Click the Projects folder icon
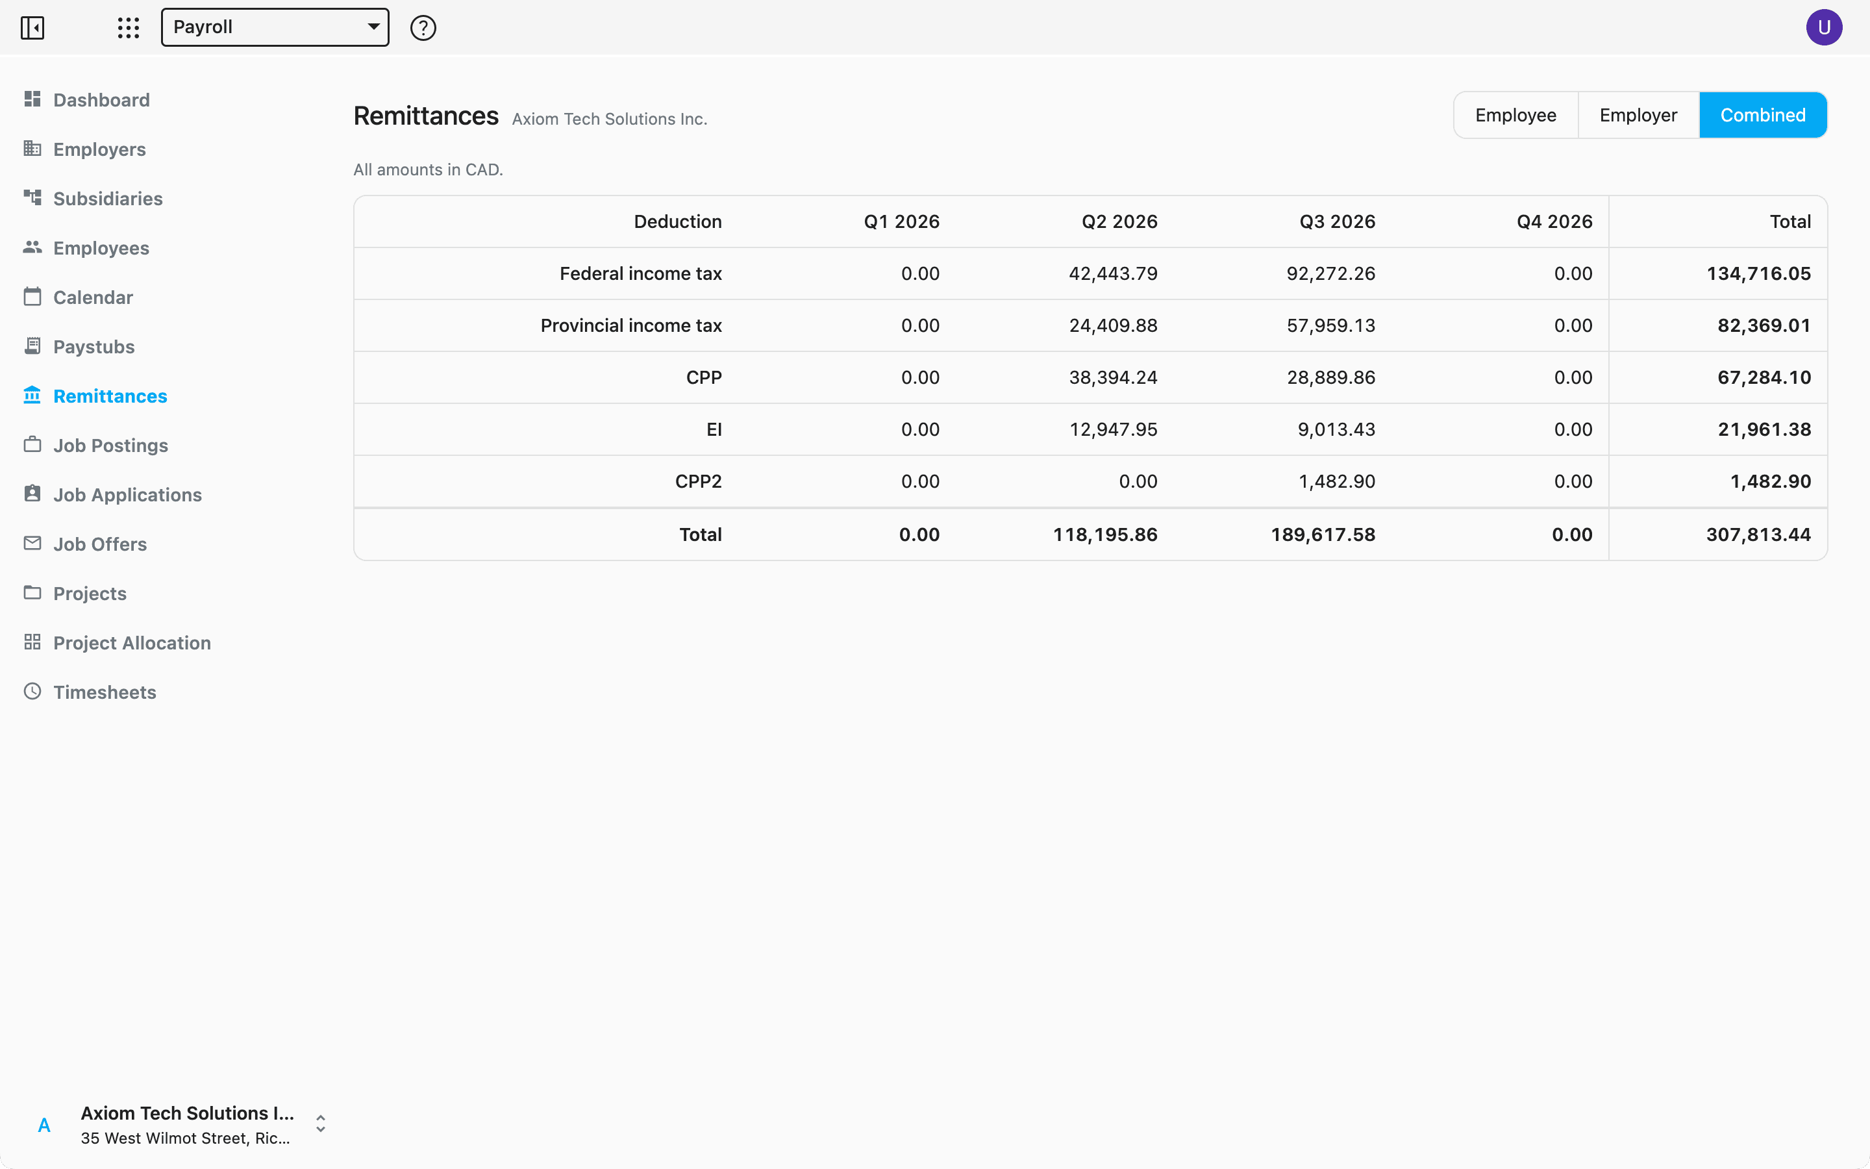Screen dimensions: 1870x1169 [32, 593]
